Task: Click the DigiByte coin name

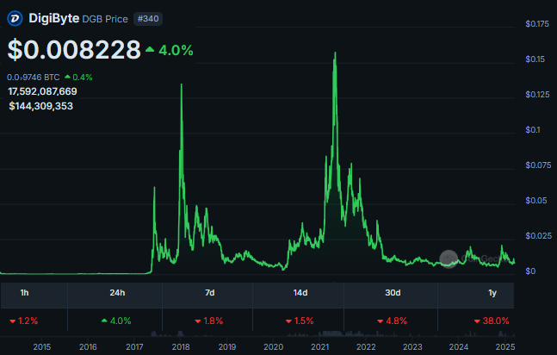Action: pos(53,18)
